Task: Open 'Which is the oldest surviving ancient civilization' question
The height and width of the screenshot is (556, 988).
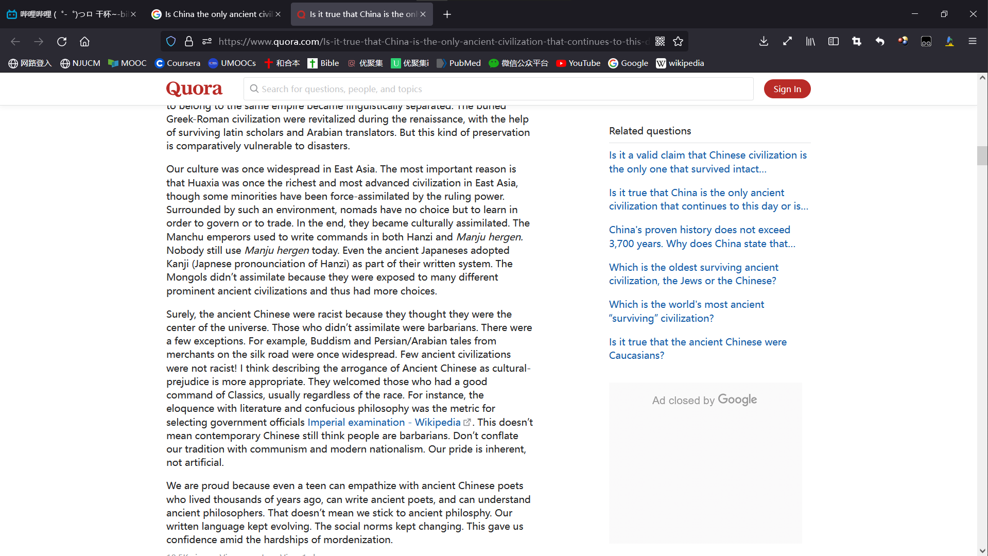Action: pyautogui.click(x=694, y=274)
